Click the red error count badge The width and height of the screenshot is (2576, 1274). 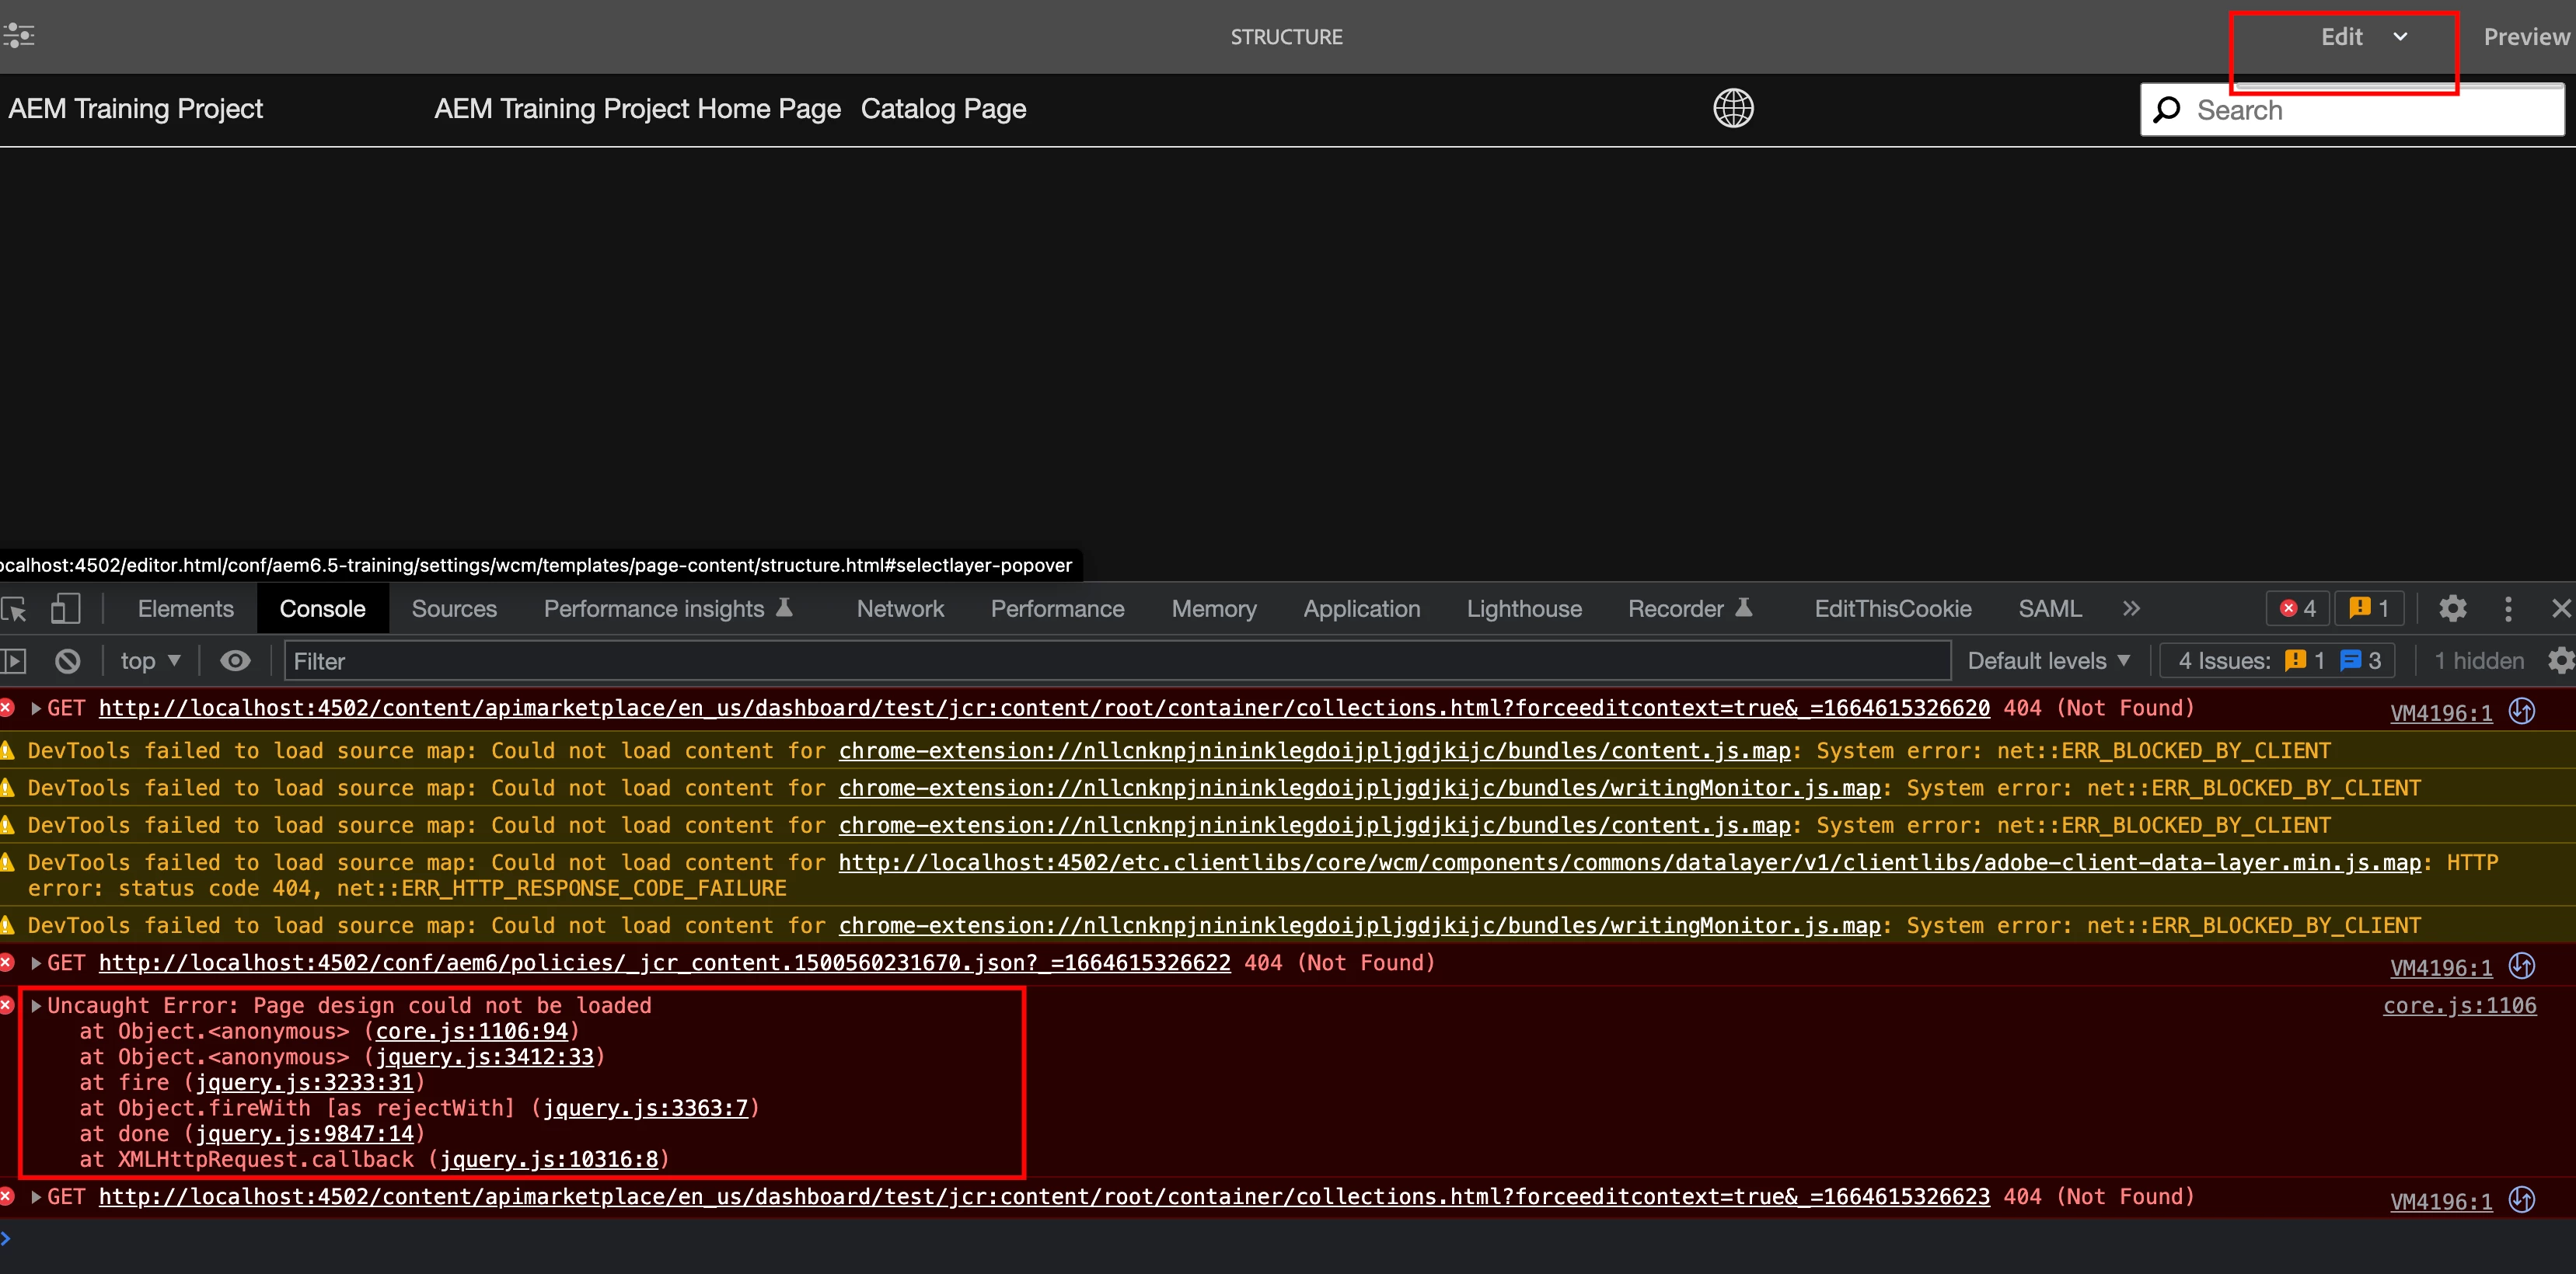(2297, 608)
